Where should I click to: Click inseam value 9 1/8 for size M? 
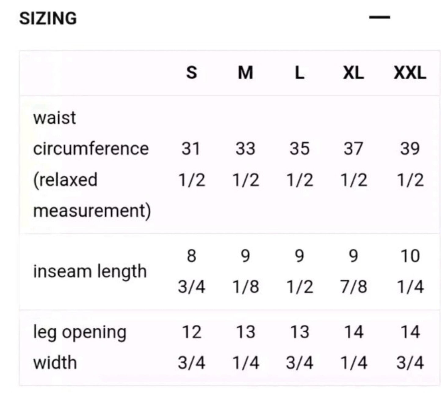click(x=246, y=271)
